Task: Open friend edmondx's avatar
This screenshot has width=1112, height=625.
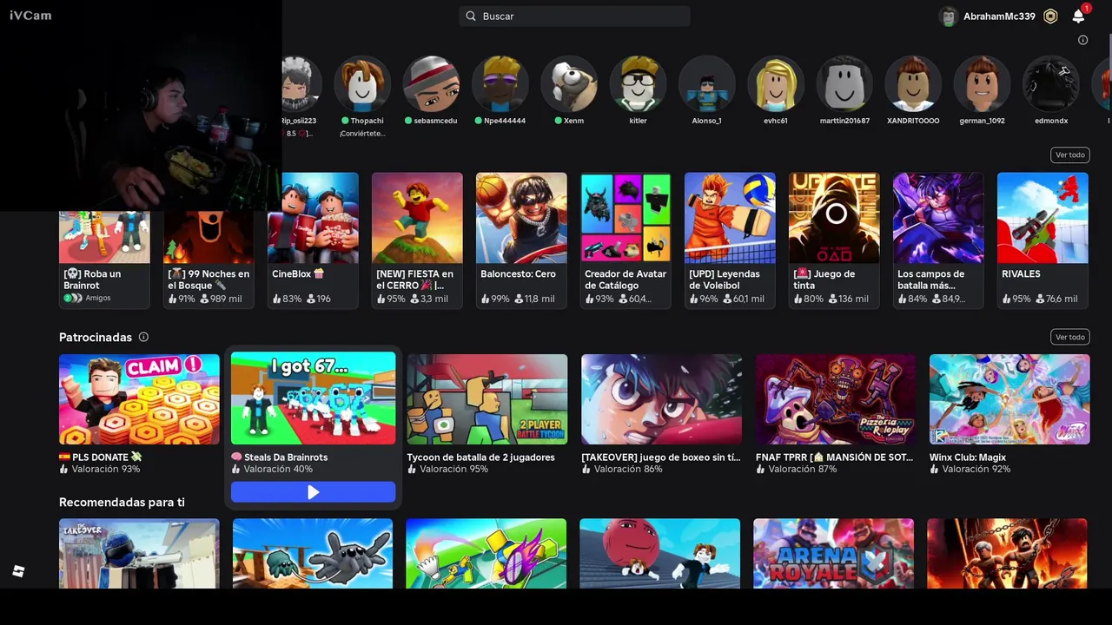Action: pyautogui.click(x=1051, y=84)
